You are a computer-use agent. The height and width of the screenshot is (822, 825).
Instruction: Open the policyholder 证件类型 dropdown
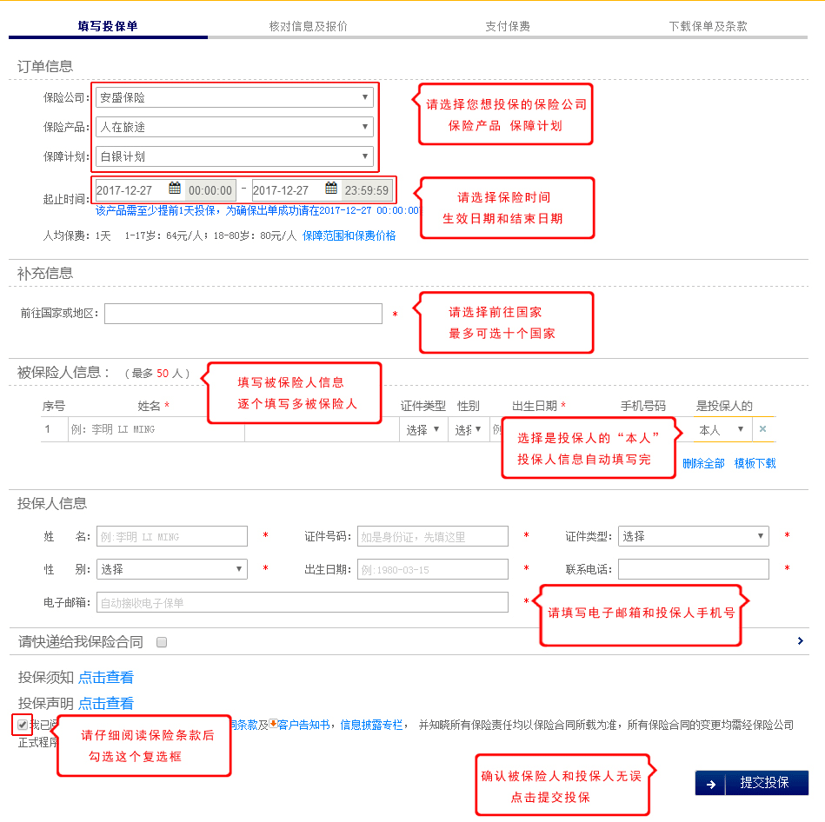(x=693, y=536)
